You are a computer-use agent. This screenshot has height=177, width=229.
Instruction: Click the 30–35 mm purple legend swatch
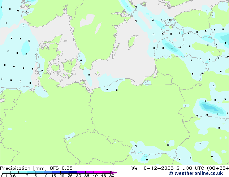81,172
